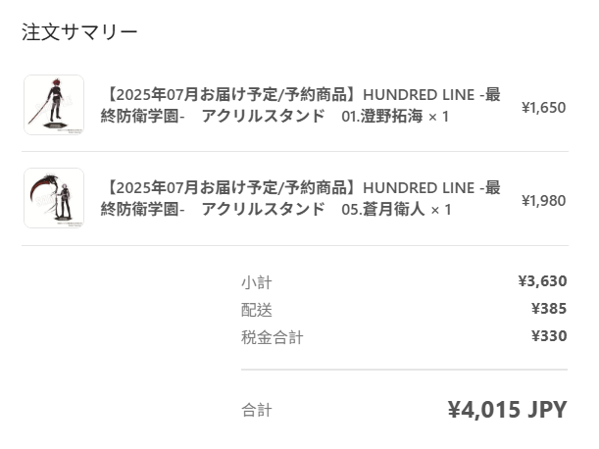Click the ¥385 shipping fee
The width and height of the screenshot is (599, 449).
pos(549,309)
